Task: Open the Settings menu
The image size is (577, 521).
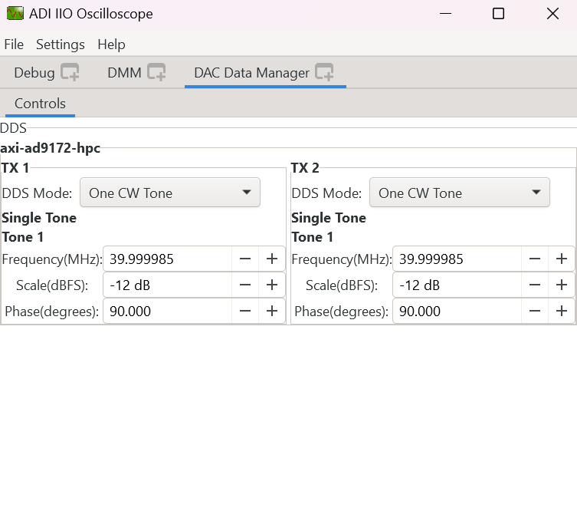Action: click(61, 45)
